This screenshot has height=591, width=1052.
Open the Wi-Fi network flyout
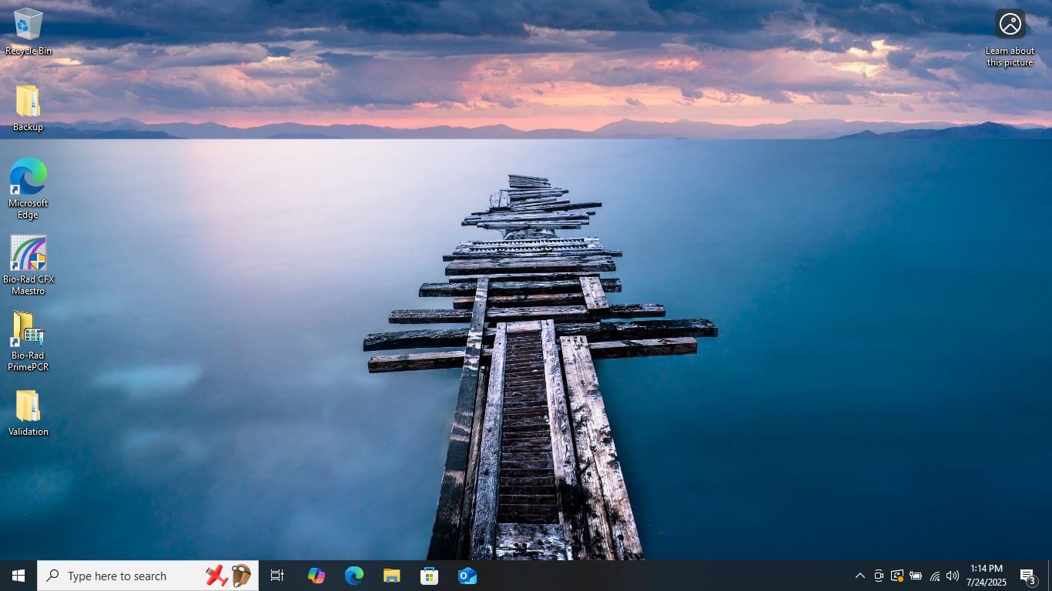click(934, 576)
